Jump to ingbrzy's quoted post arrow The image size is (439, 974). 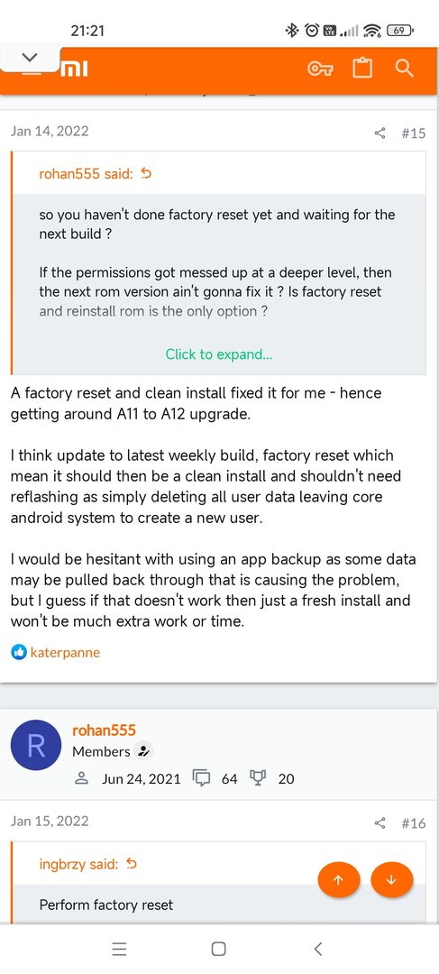click(x=131, y=863)
